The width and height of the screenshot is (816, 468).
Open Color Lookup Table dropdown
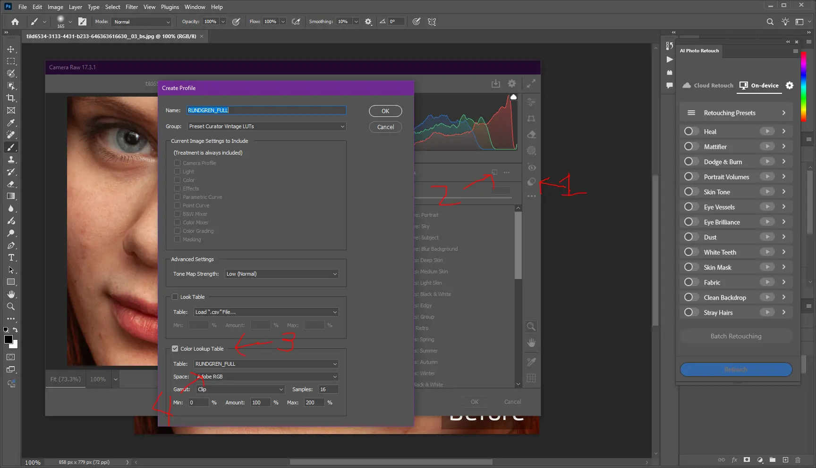tap(266, 364)
